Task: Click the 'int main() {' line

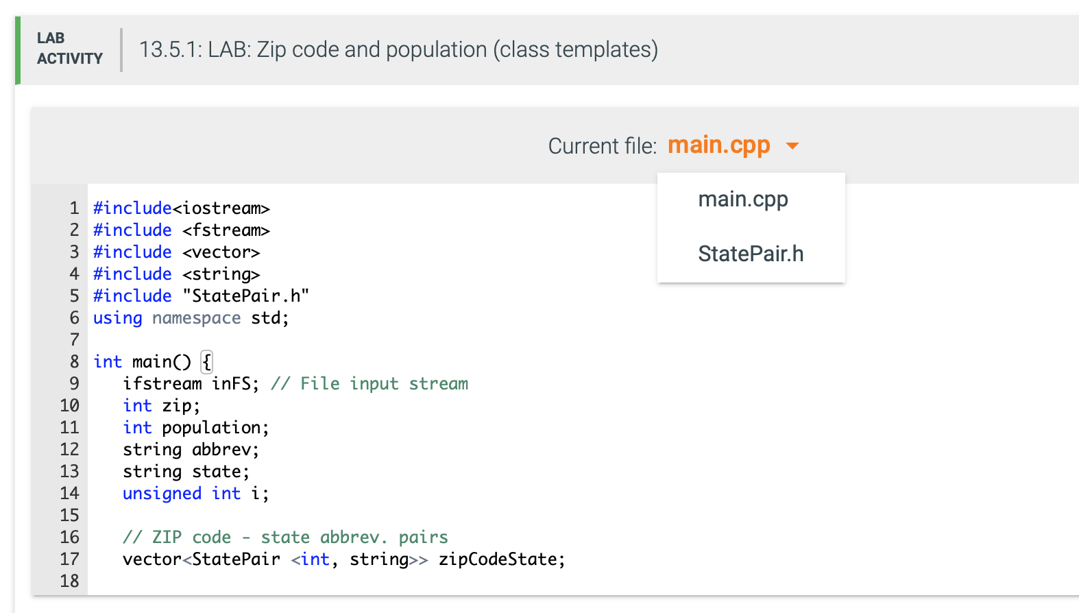Action: pos(153,361)
